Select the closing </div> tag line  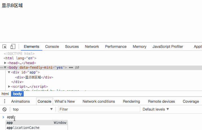[17, 82]
